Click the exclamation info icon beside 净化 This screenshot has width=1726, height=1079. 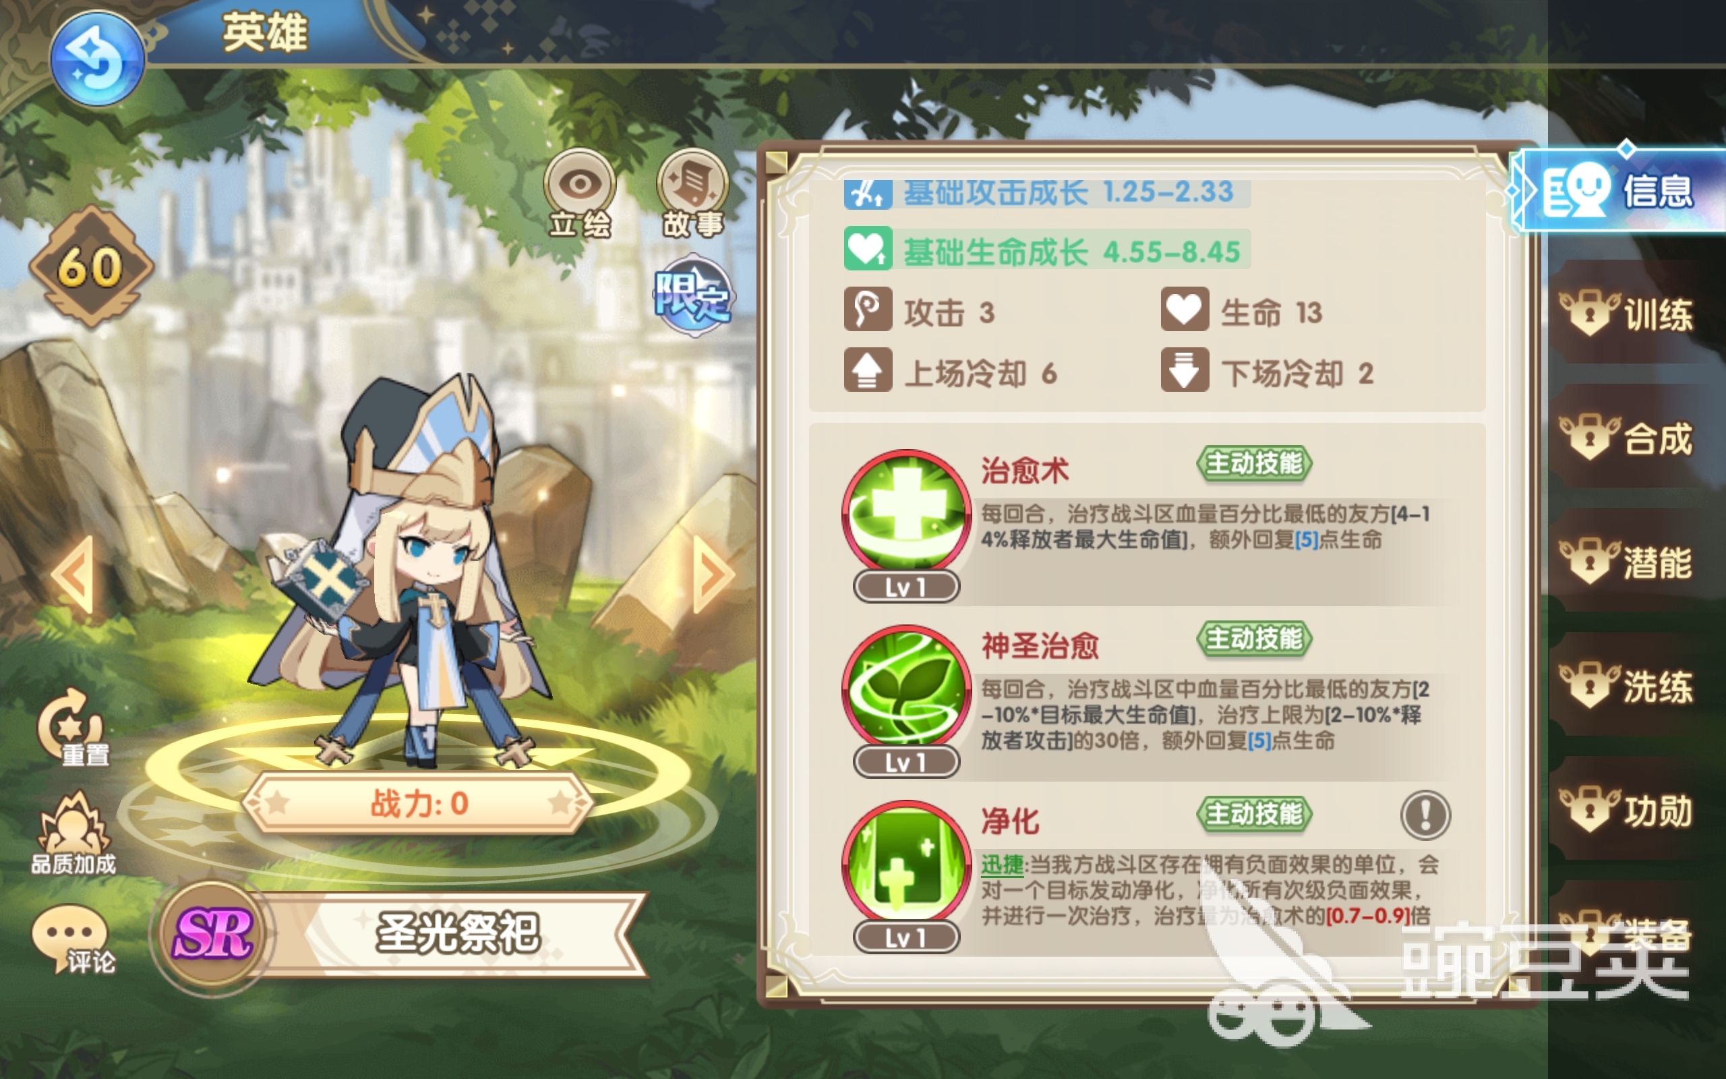pyautogui.click(x=1425, y=814)
